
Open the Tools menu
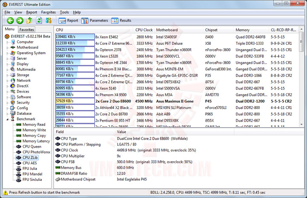[x=64, y=12]
